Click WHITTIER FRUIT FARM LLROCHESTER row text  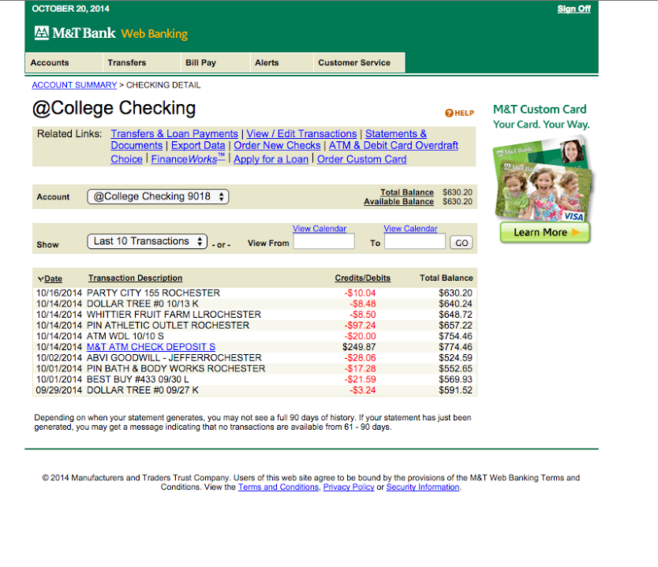click(174, 315)
